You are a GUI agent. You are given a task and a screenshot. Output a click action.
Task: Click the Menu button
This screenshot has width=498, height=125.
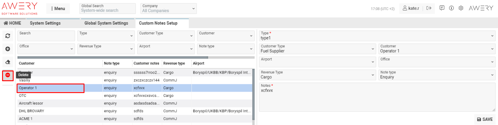pyautogui.click(x=58, y=8)
